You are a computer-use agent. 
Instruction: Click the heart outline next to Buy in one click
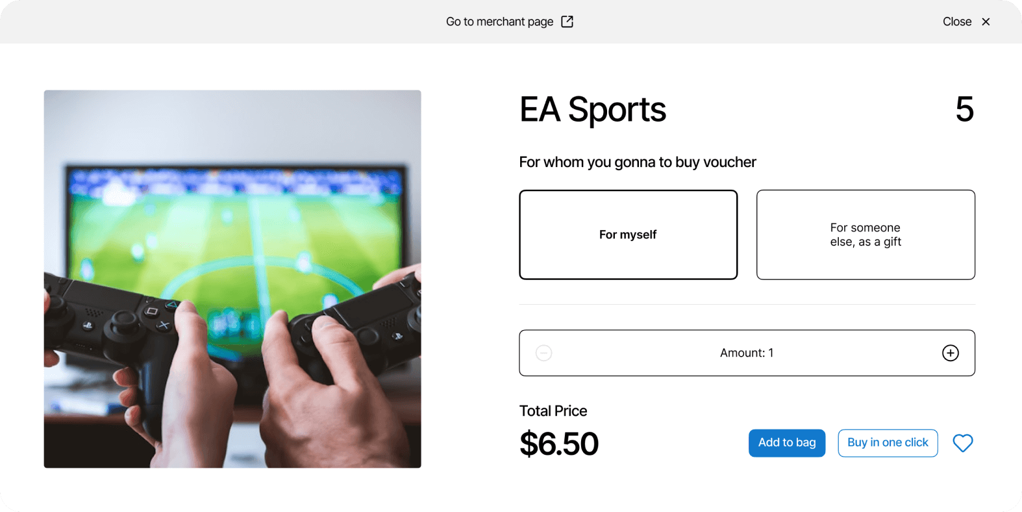(x=963, y=442)
